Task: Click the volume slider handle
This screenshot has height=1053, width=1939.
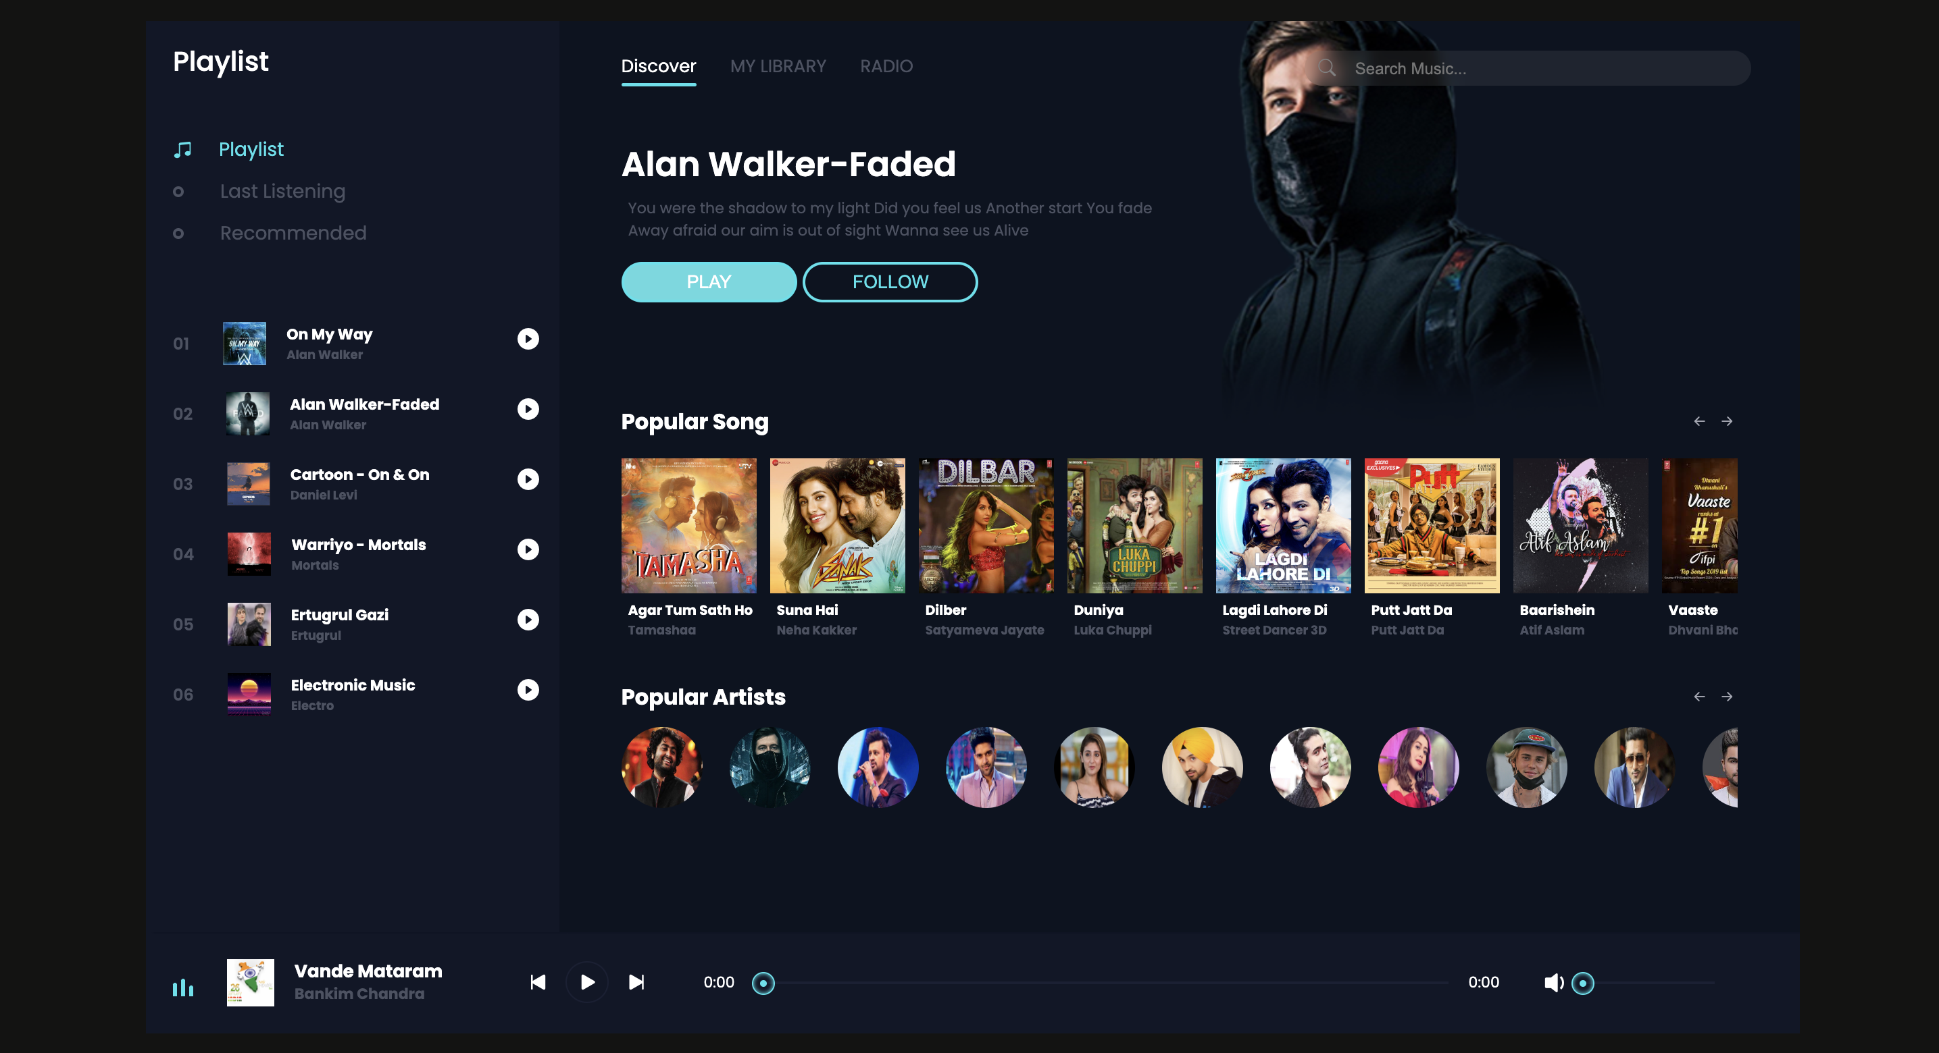Action: tap(1583, 983)
